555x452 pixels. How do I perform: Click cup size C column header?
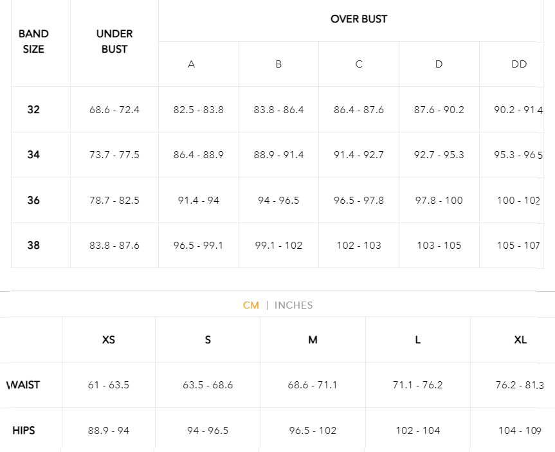pos(359,64)
